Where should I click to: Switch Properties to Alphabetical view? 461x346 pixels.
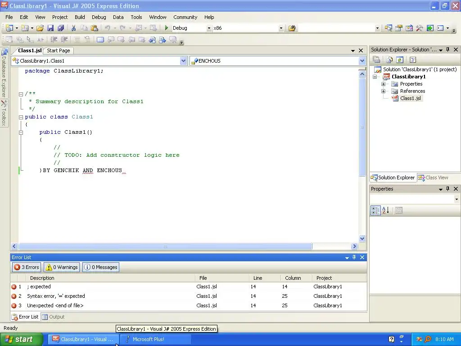point(385,210)
